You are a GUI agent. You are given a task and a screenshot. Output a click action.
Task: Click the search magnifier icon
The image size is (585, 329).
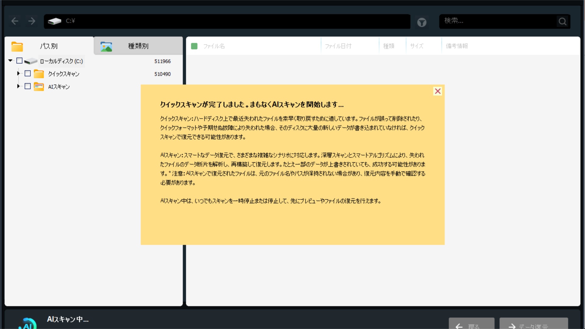coord(562,21)
